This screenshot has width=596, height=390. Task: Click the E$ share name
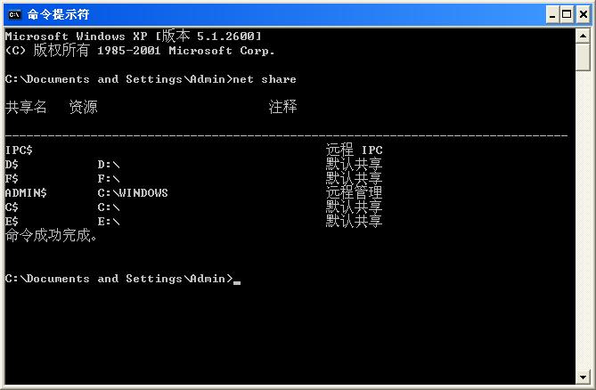[x=12, y=221]
